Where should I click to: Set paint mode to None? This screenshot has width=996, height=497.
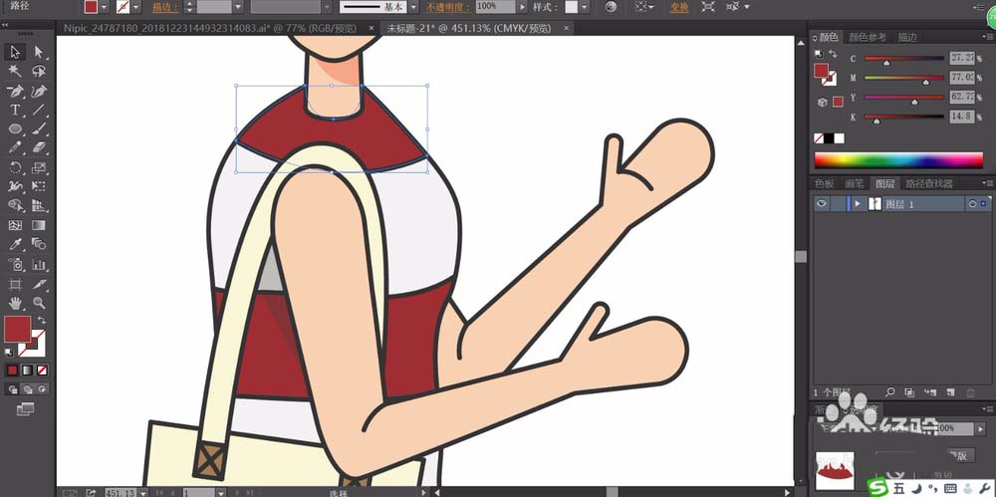[42, 370]
